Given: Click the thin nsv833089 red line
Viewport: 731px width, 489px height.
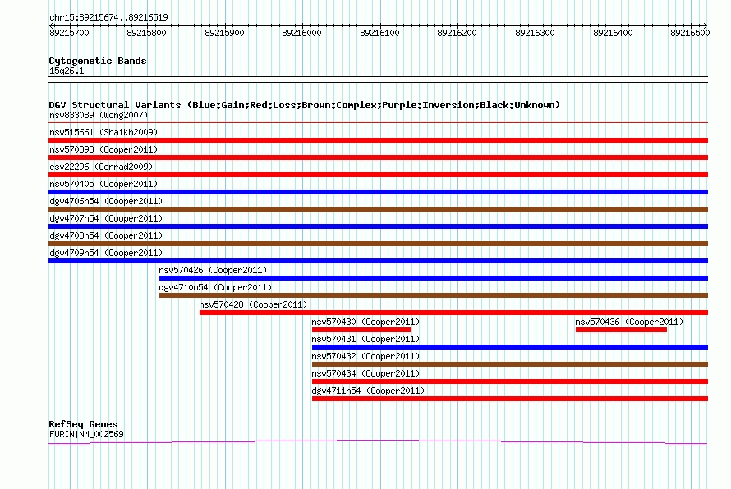Looking at the screenshot, I should [x=378, y=123].
